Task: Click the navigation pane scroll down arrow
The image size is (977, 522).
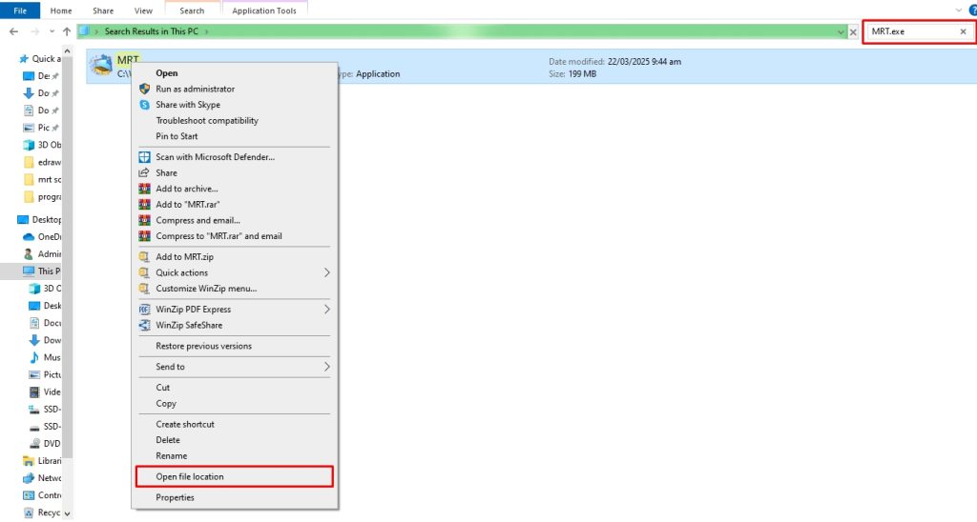Action: pyautogui.click(x=67, y=514)
